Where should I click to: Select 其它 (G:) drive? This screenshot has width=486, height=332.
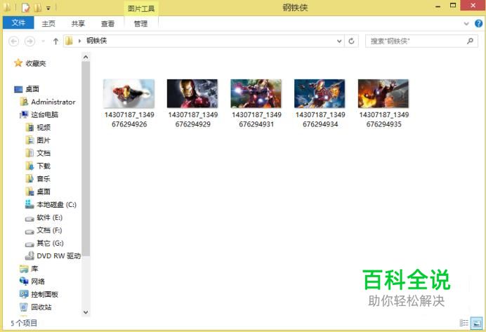coord(50,243)
